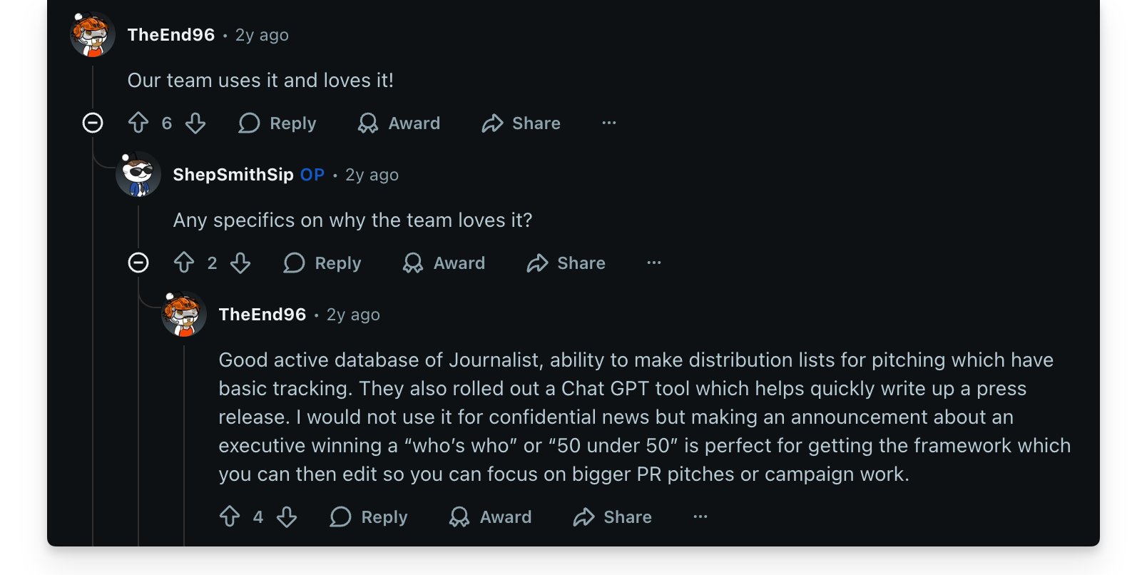Open more options on the last comment
The height and width of the screenshot is (575, 1147).
point(700,517)
